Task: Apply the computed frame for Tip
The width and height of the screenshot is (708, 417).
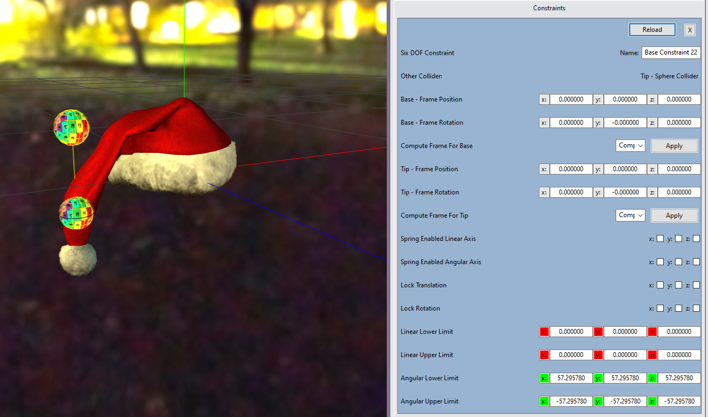Action: point(674,215)
